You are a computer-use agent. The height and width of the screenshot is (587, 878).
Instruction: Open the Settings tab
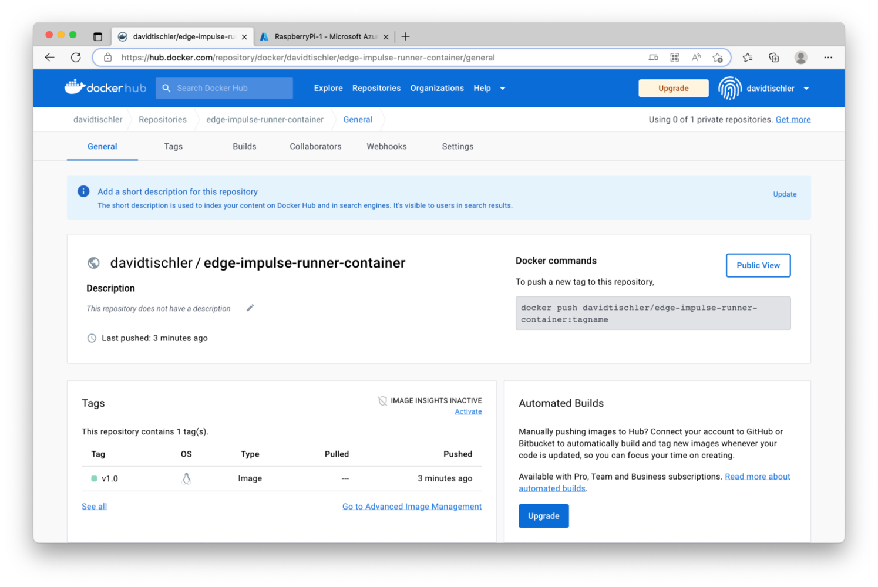tap(457, 147)
